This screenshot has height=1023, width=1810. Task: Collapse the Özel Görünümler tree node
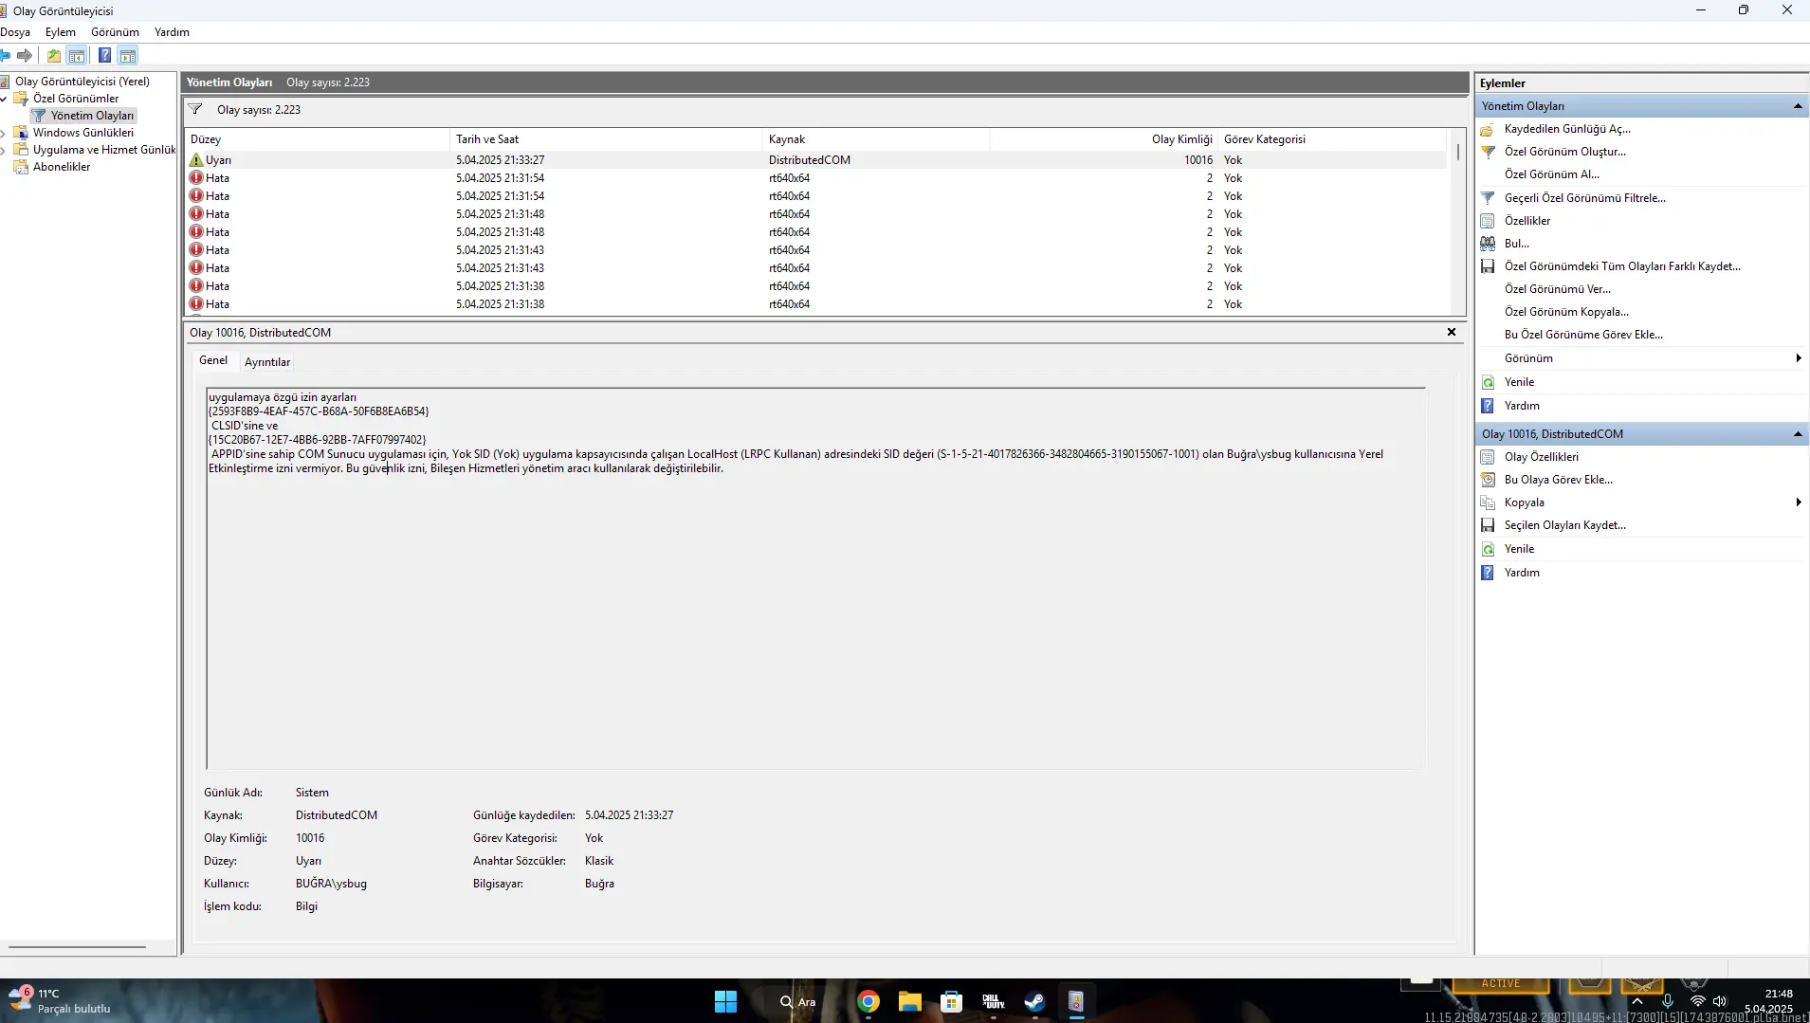click(x=4, y=99)
